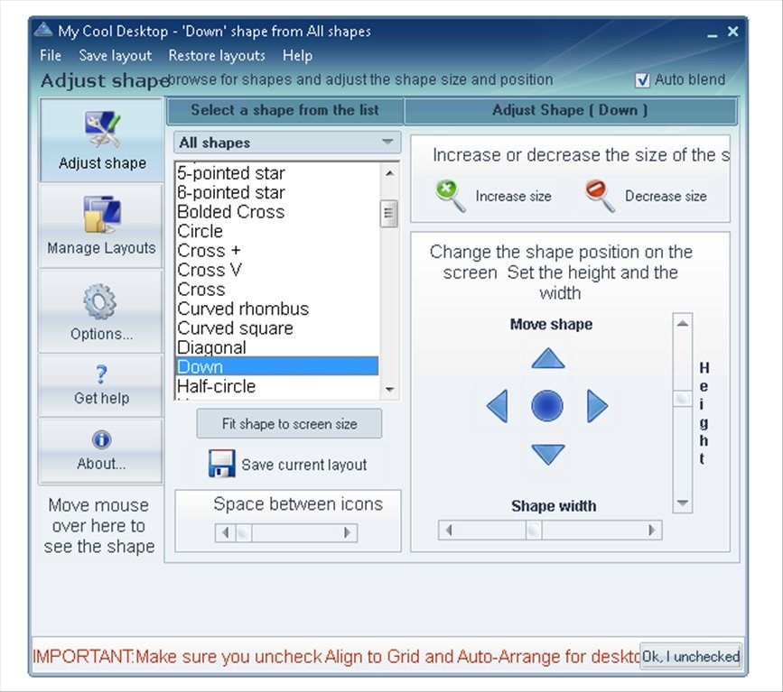Click the Decrease size label
The width and height of the screenshot is (783, 692).
666,196
